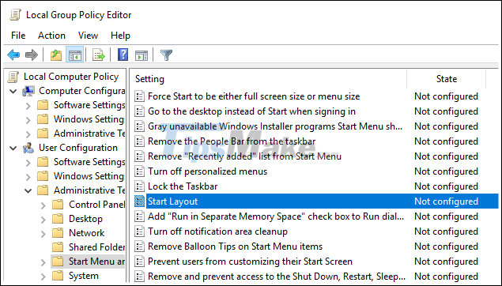
Task: Expand the System tree node
Action: (43, 276)
